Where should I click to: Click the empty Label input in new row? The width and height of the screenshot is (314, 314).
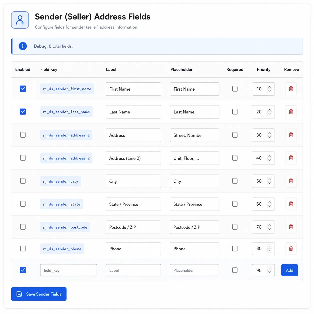(133, 270)
